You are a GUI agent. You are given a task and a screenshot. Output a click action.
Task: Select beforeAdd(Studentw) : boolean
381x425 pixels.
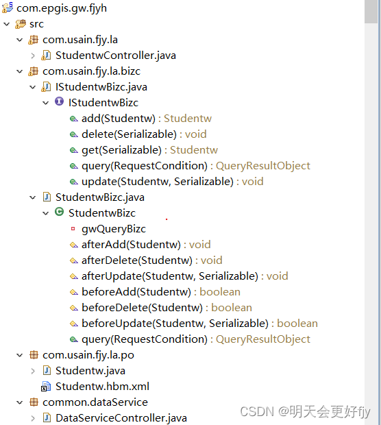point(161,292)
